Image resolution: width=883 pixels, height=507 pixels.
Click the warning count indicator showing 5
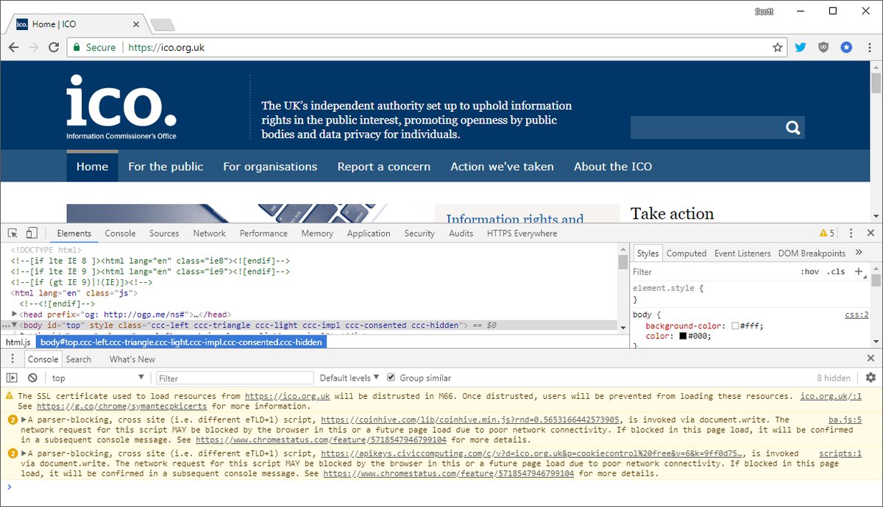[827, 233]
